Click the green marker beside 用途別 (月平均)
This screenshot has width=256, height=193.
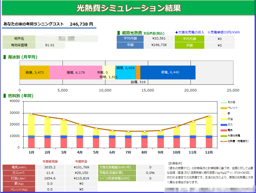point(5,57)
